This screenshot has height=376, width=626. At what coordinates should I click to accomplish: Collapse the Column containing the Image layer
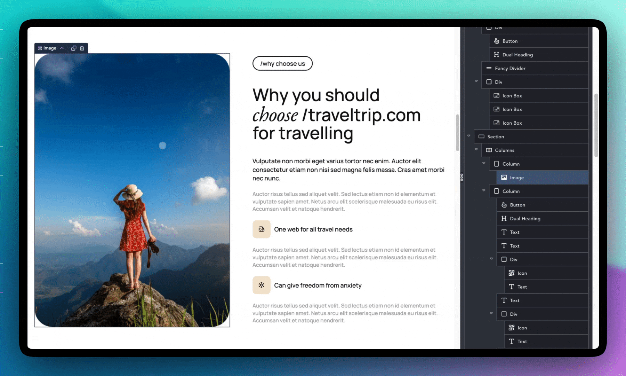click(x=484, y=163)
